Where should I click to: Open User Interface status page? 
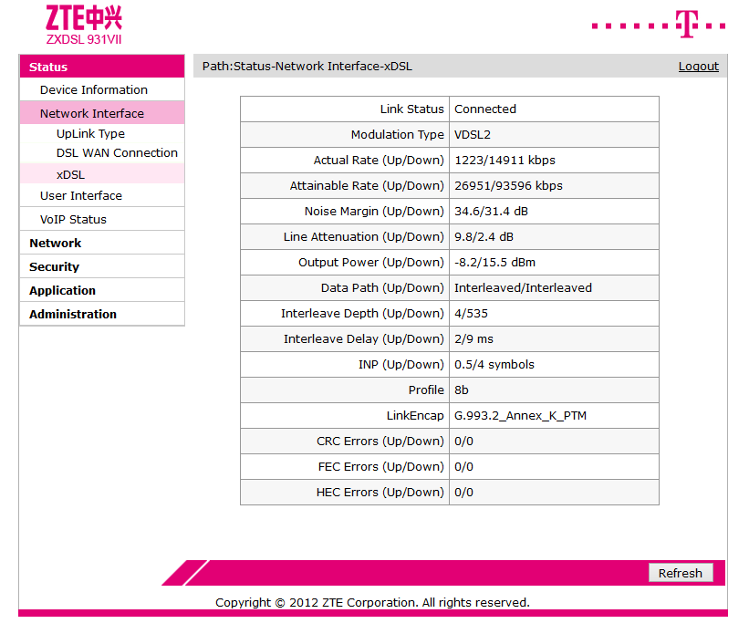[80, 195]
